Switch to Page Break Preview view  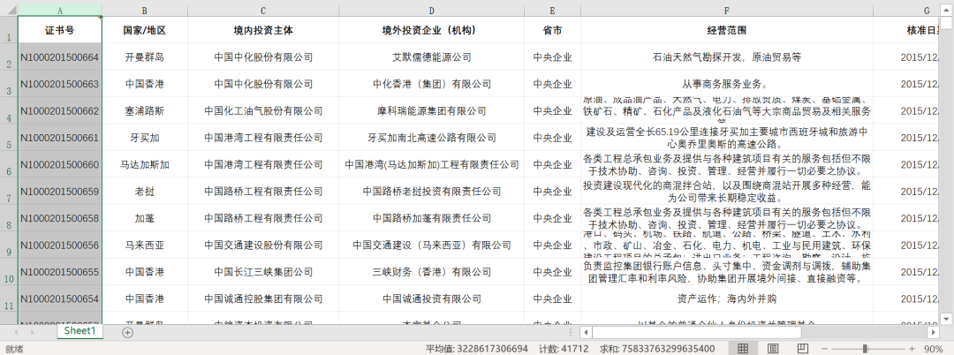[803, 349]
